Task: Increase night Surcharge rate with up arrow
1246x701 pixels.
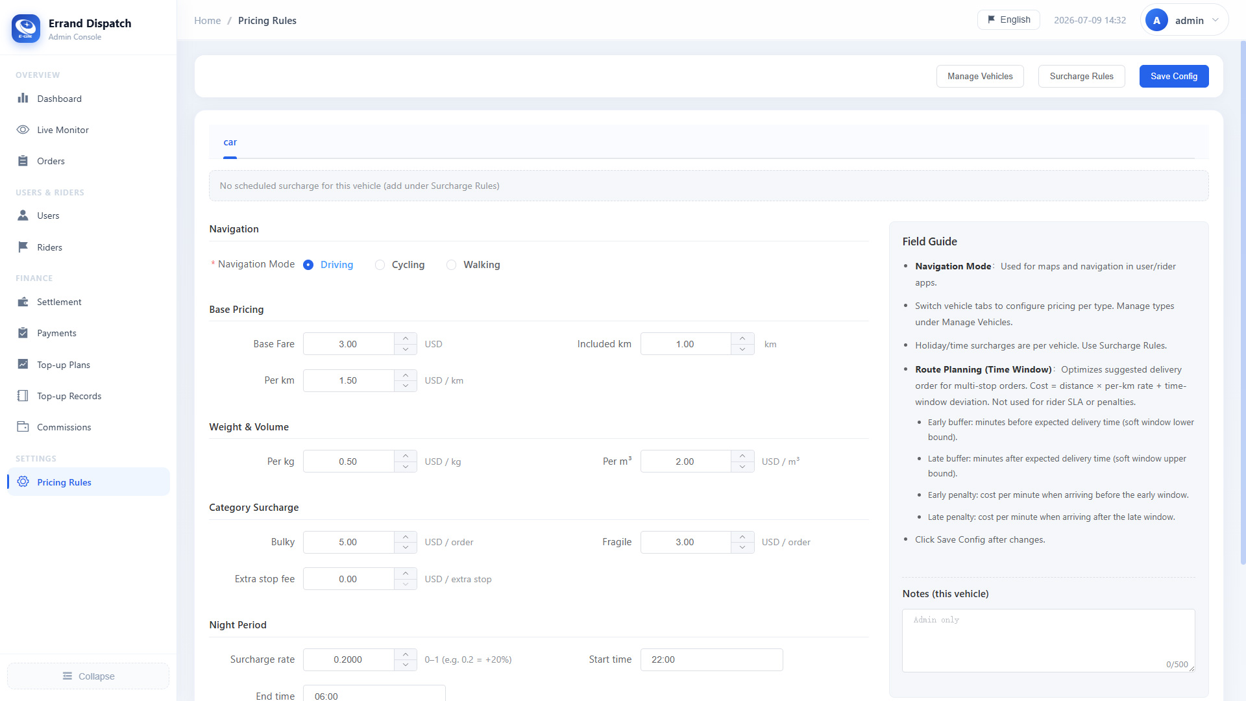Action: tap(406, 654)
